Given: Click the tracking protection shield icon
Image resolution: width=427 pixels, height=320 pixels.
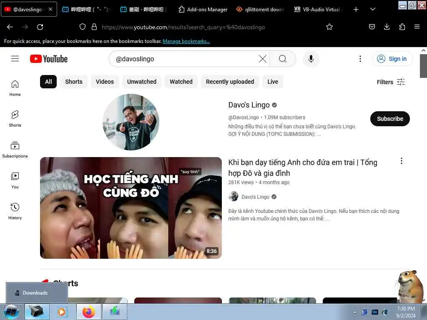Looking at the screenshot, I should click(x=82, y=27).
